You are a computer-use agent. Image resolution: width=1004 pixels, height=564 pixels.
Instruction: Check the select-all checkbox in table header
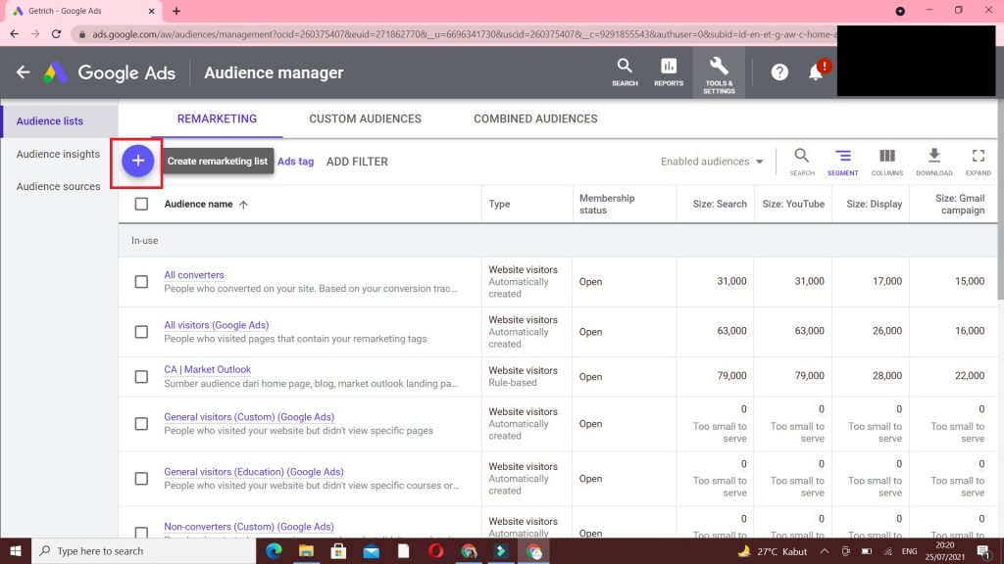click(141, 205)
